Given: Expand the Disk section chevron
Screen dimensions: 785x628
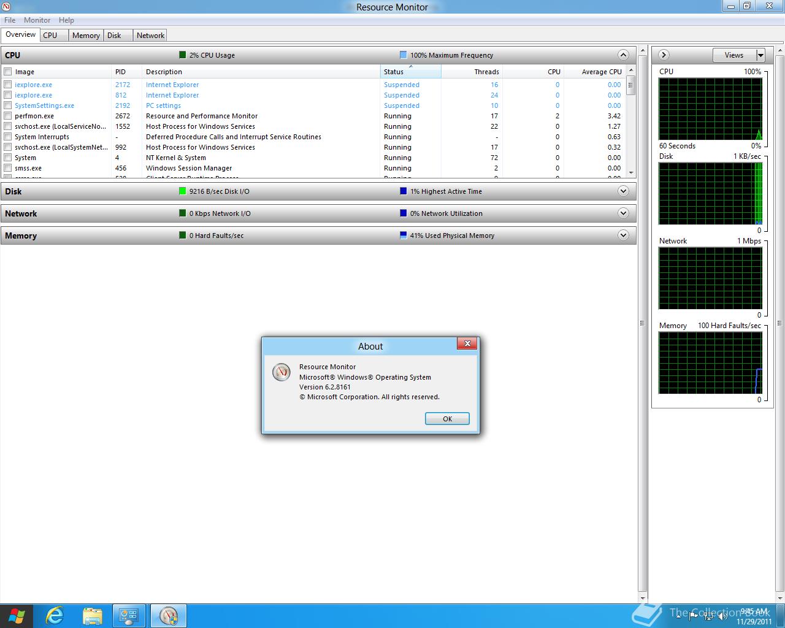Looking at the screenshot, I should (623, 191).
